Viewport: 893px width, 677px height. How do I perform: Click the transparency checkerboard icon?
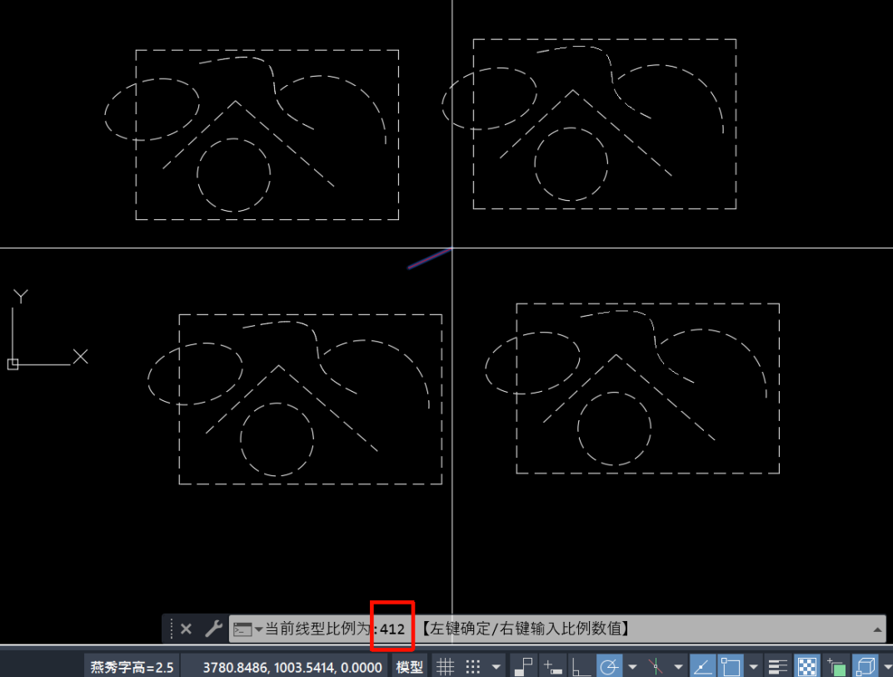806,666
